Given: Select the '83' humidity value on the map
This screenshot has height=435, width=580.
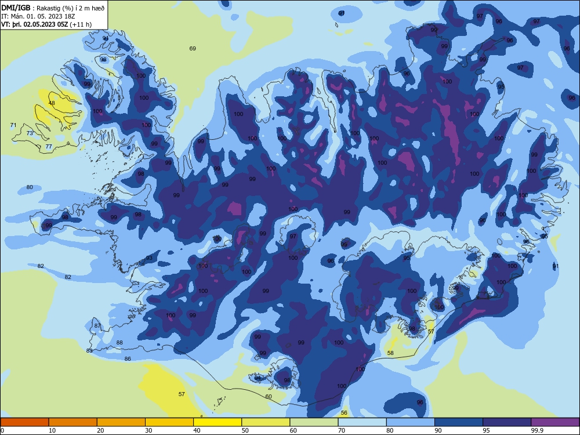Looking at the screenshot, I should [89, 351].
